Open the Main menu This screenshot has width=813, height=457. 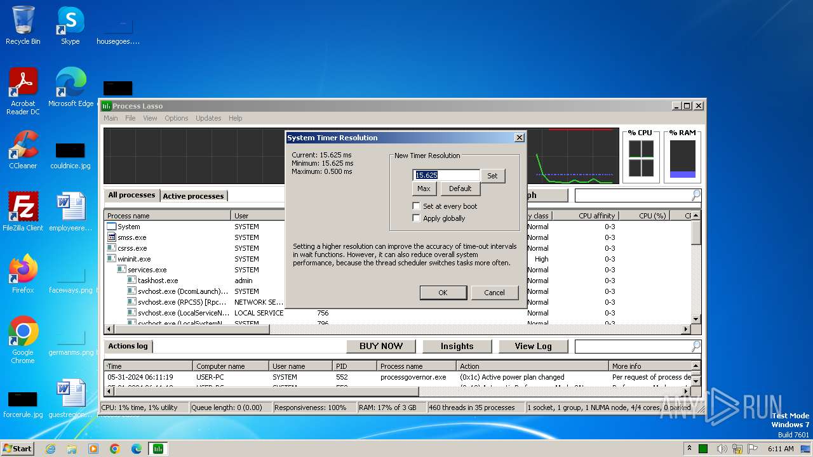coord(111,118)
